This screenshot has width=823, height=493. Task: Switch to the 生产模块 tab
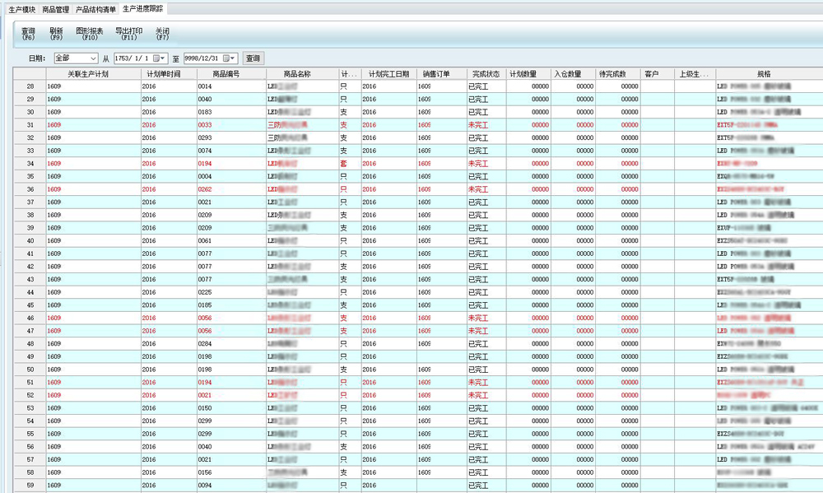pyautogui.click(x=22, y=9)
